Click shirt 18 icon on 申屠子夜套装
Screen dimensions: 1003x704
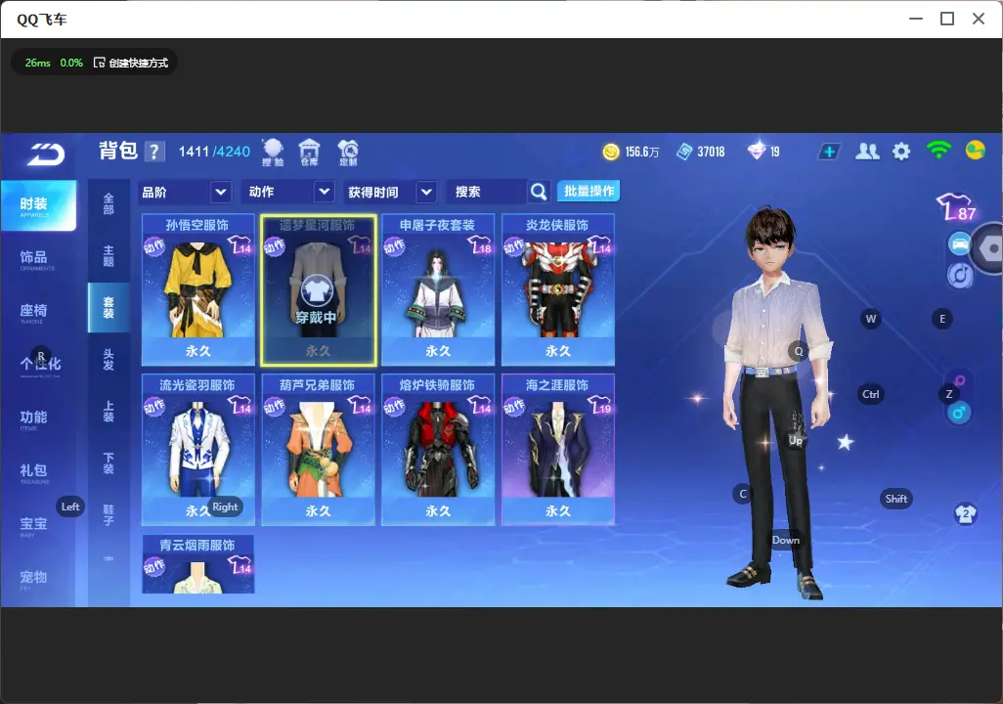[x=480, y=245]
